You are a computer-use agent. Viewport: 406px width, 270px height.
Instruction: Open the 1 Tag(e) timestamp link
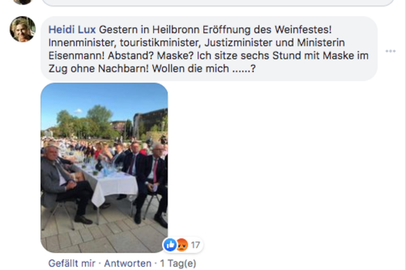coord(178,263)
